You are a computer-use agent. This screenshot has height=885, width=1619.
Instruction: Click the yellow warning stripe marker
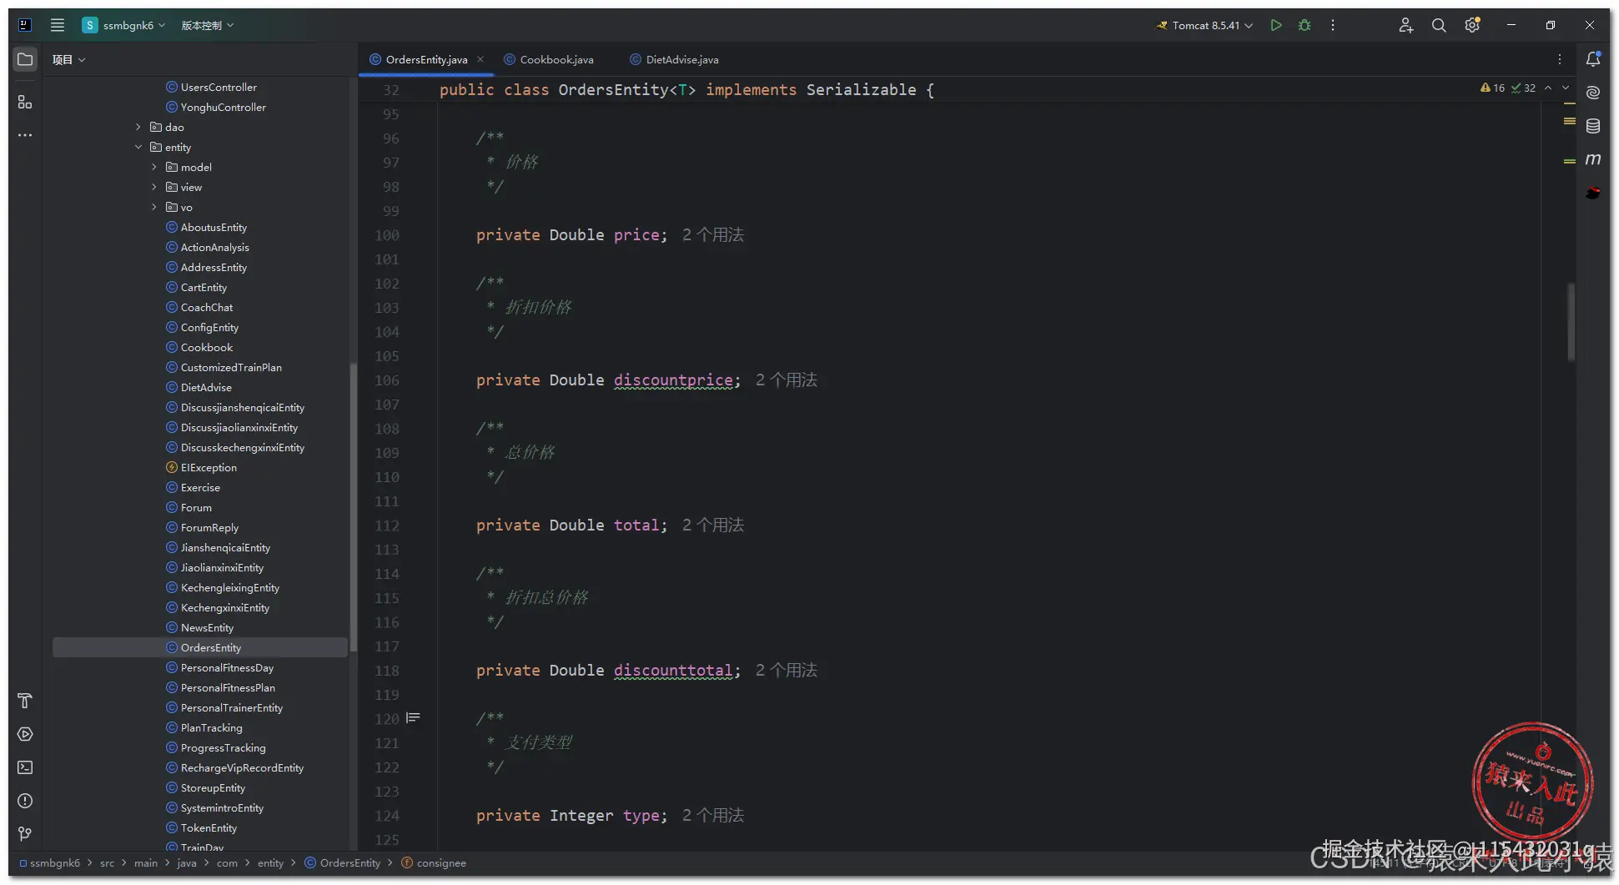(x=1569, y=121)
